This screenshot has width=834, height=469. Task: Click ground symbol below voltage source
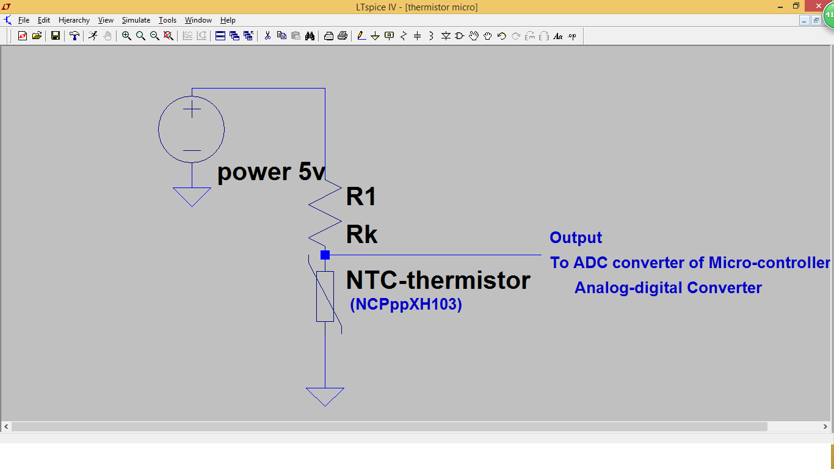coord(192,197)
